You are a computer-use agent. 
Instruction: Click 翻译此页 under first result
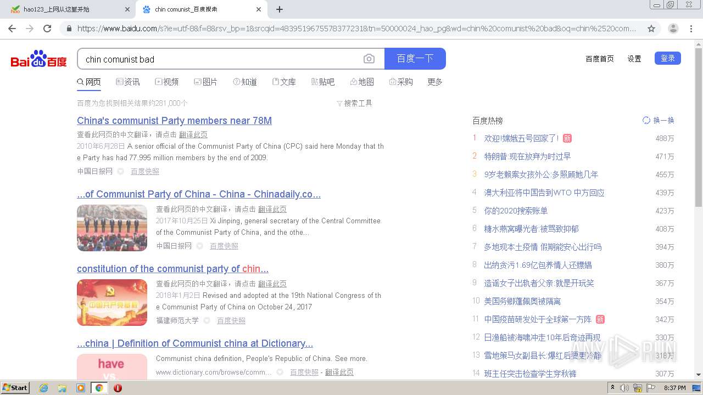click(x=193, y=134)
